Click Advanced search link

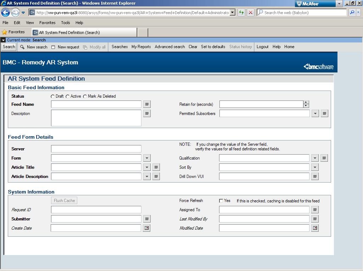coord(170,47)
